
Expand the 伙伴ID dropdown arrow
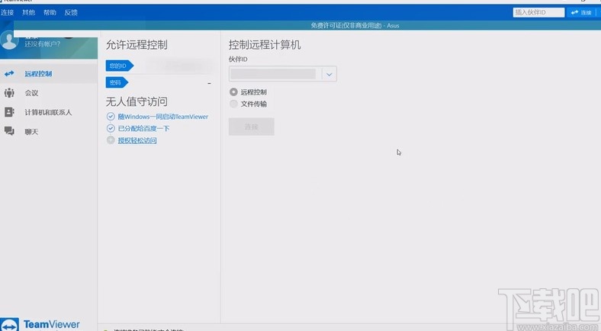coord(329,74)
